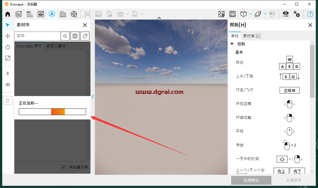This screenshot has height=188, width=318.
Task: Open the cube view dropdown arrow
Action: [x=251, y=14]
